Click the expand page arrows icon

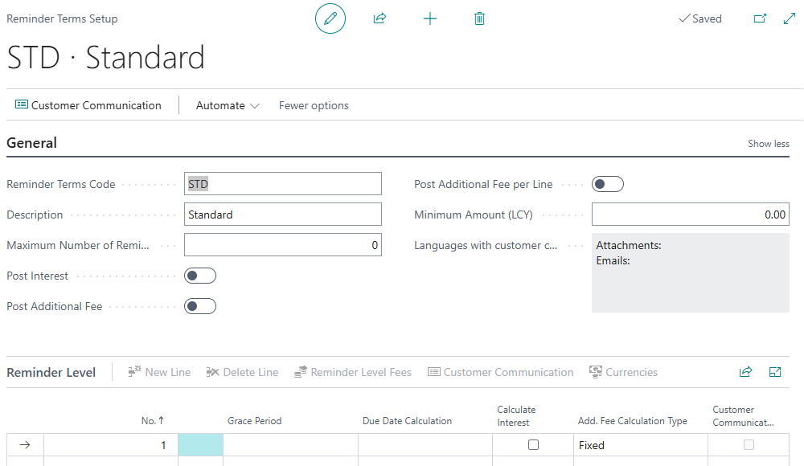click(x=789, y=18)
